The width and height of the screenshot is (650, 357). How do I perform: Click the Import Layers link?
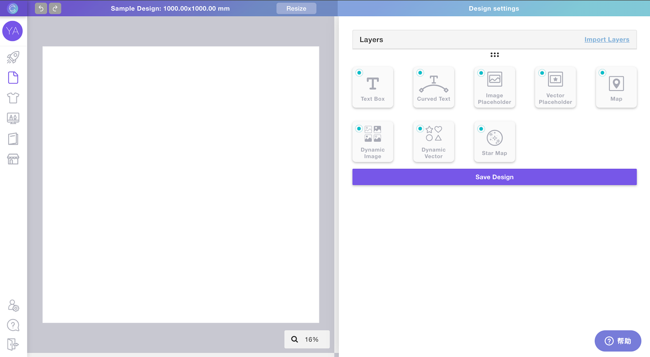pos(606,40)
